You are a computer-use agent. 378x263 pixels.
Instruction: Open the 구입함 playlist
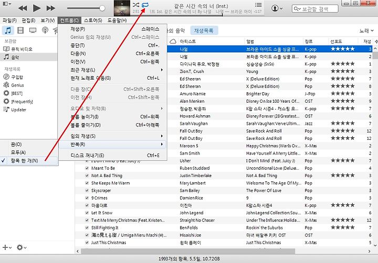(17, 77)
